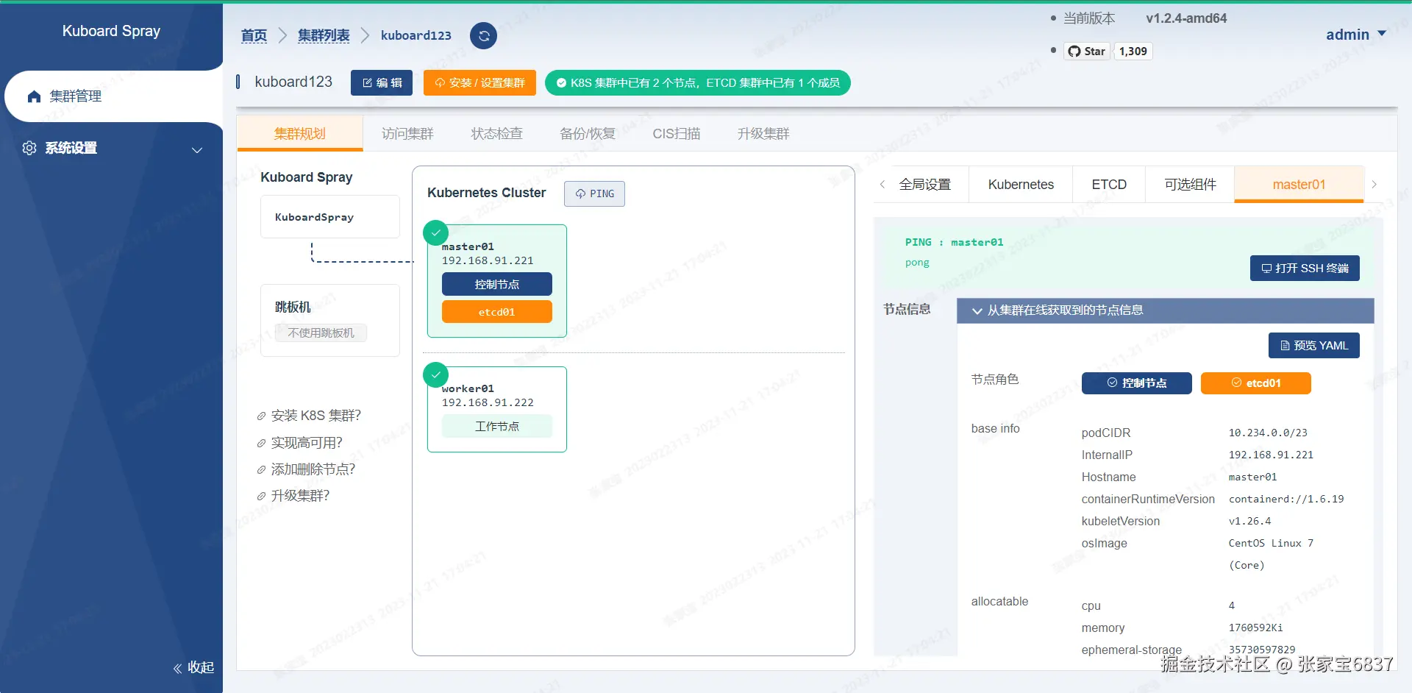The height and width of the screenshot is (693, 1412).
Task: Select the master01 node tab
Action: tap(1299, 185)
